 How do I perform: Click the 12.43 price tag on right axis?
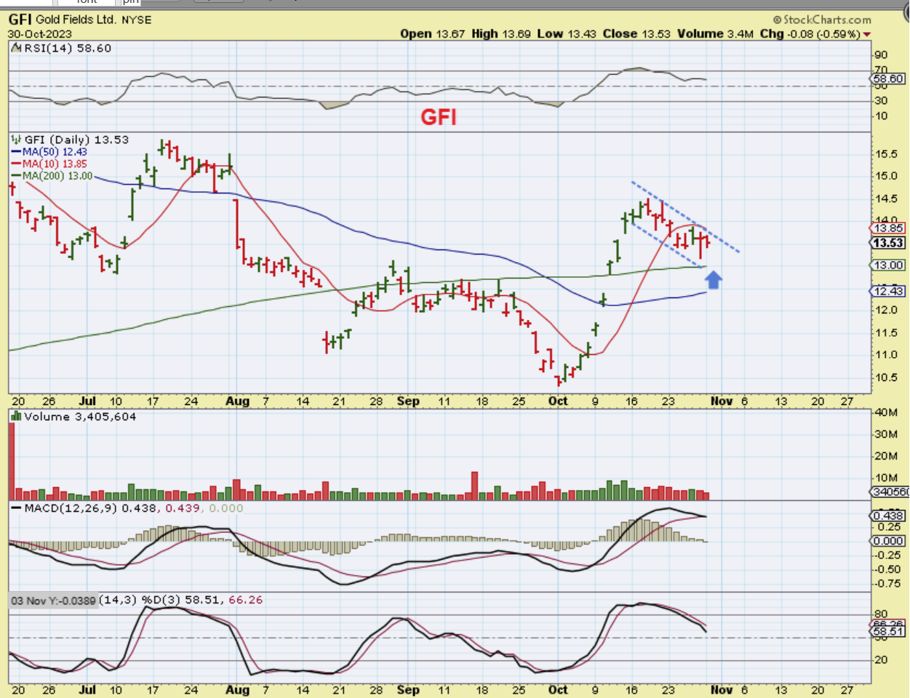point(888,291)
